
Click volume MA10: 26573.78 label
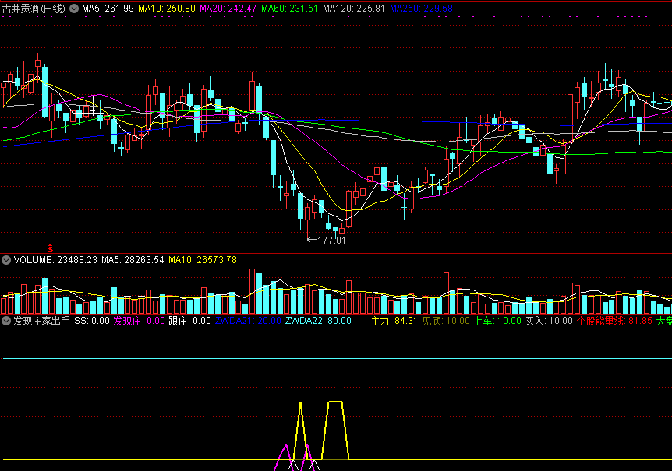click(x=202, y=260)
